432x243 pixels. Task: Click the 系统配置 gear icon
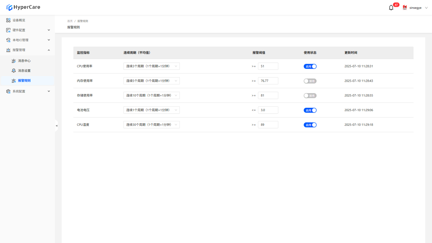[8, 92]
